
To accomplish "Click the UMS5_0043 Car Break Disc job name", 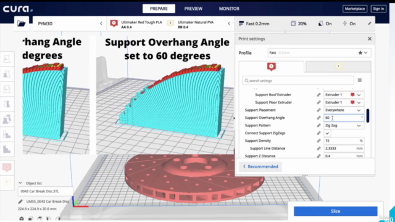I will [48, 202].
